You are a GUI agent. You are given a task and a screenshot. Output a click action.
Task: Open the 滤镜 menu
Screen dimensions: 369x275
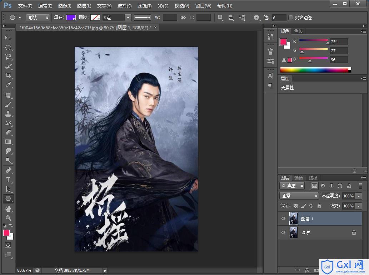[x=144, y=6]
